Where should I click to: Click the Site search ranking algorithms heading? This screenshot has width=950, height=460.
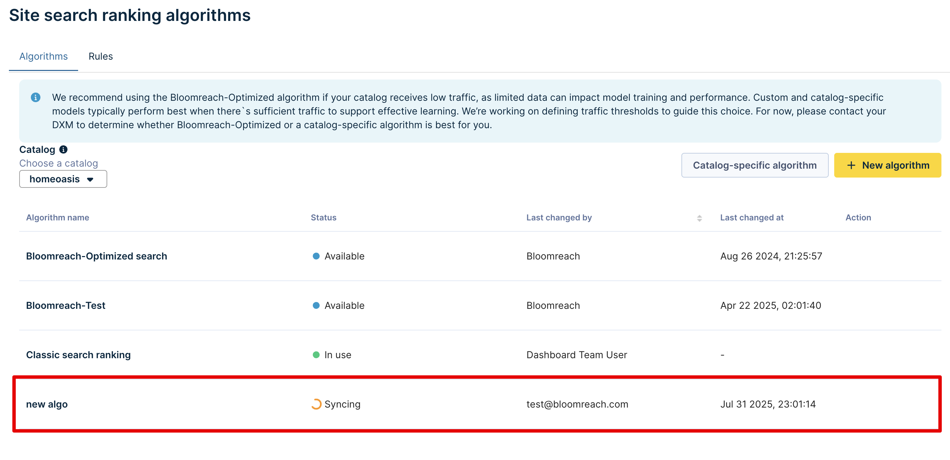pyautogui.click(x=130, y=15)
